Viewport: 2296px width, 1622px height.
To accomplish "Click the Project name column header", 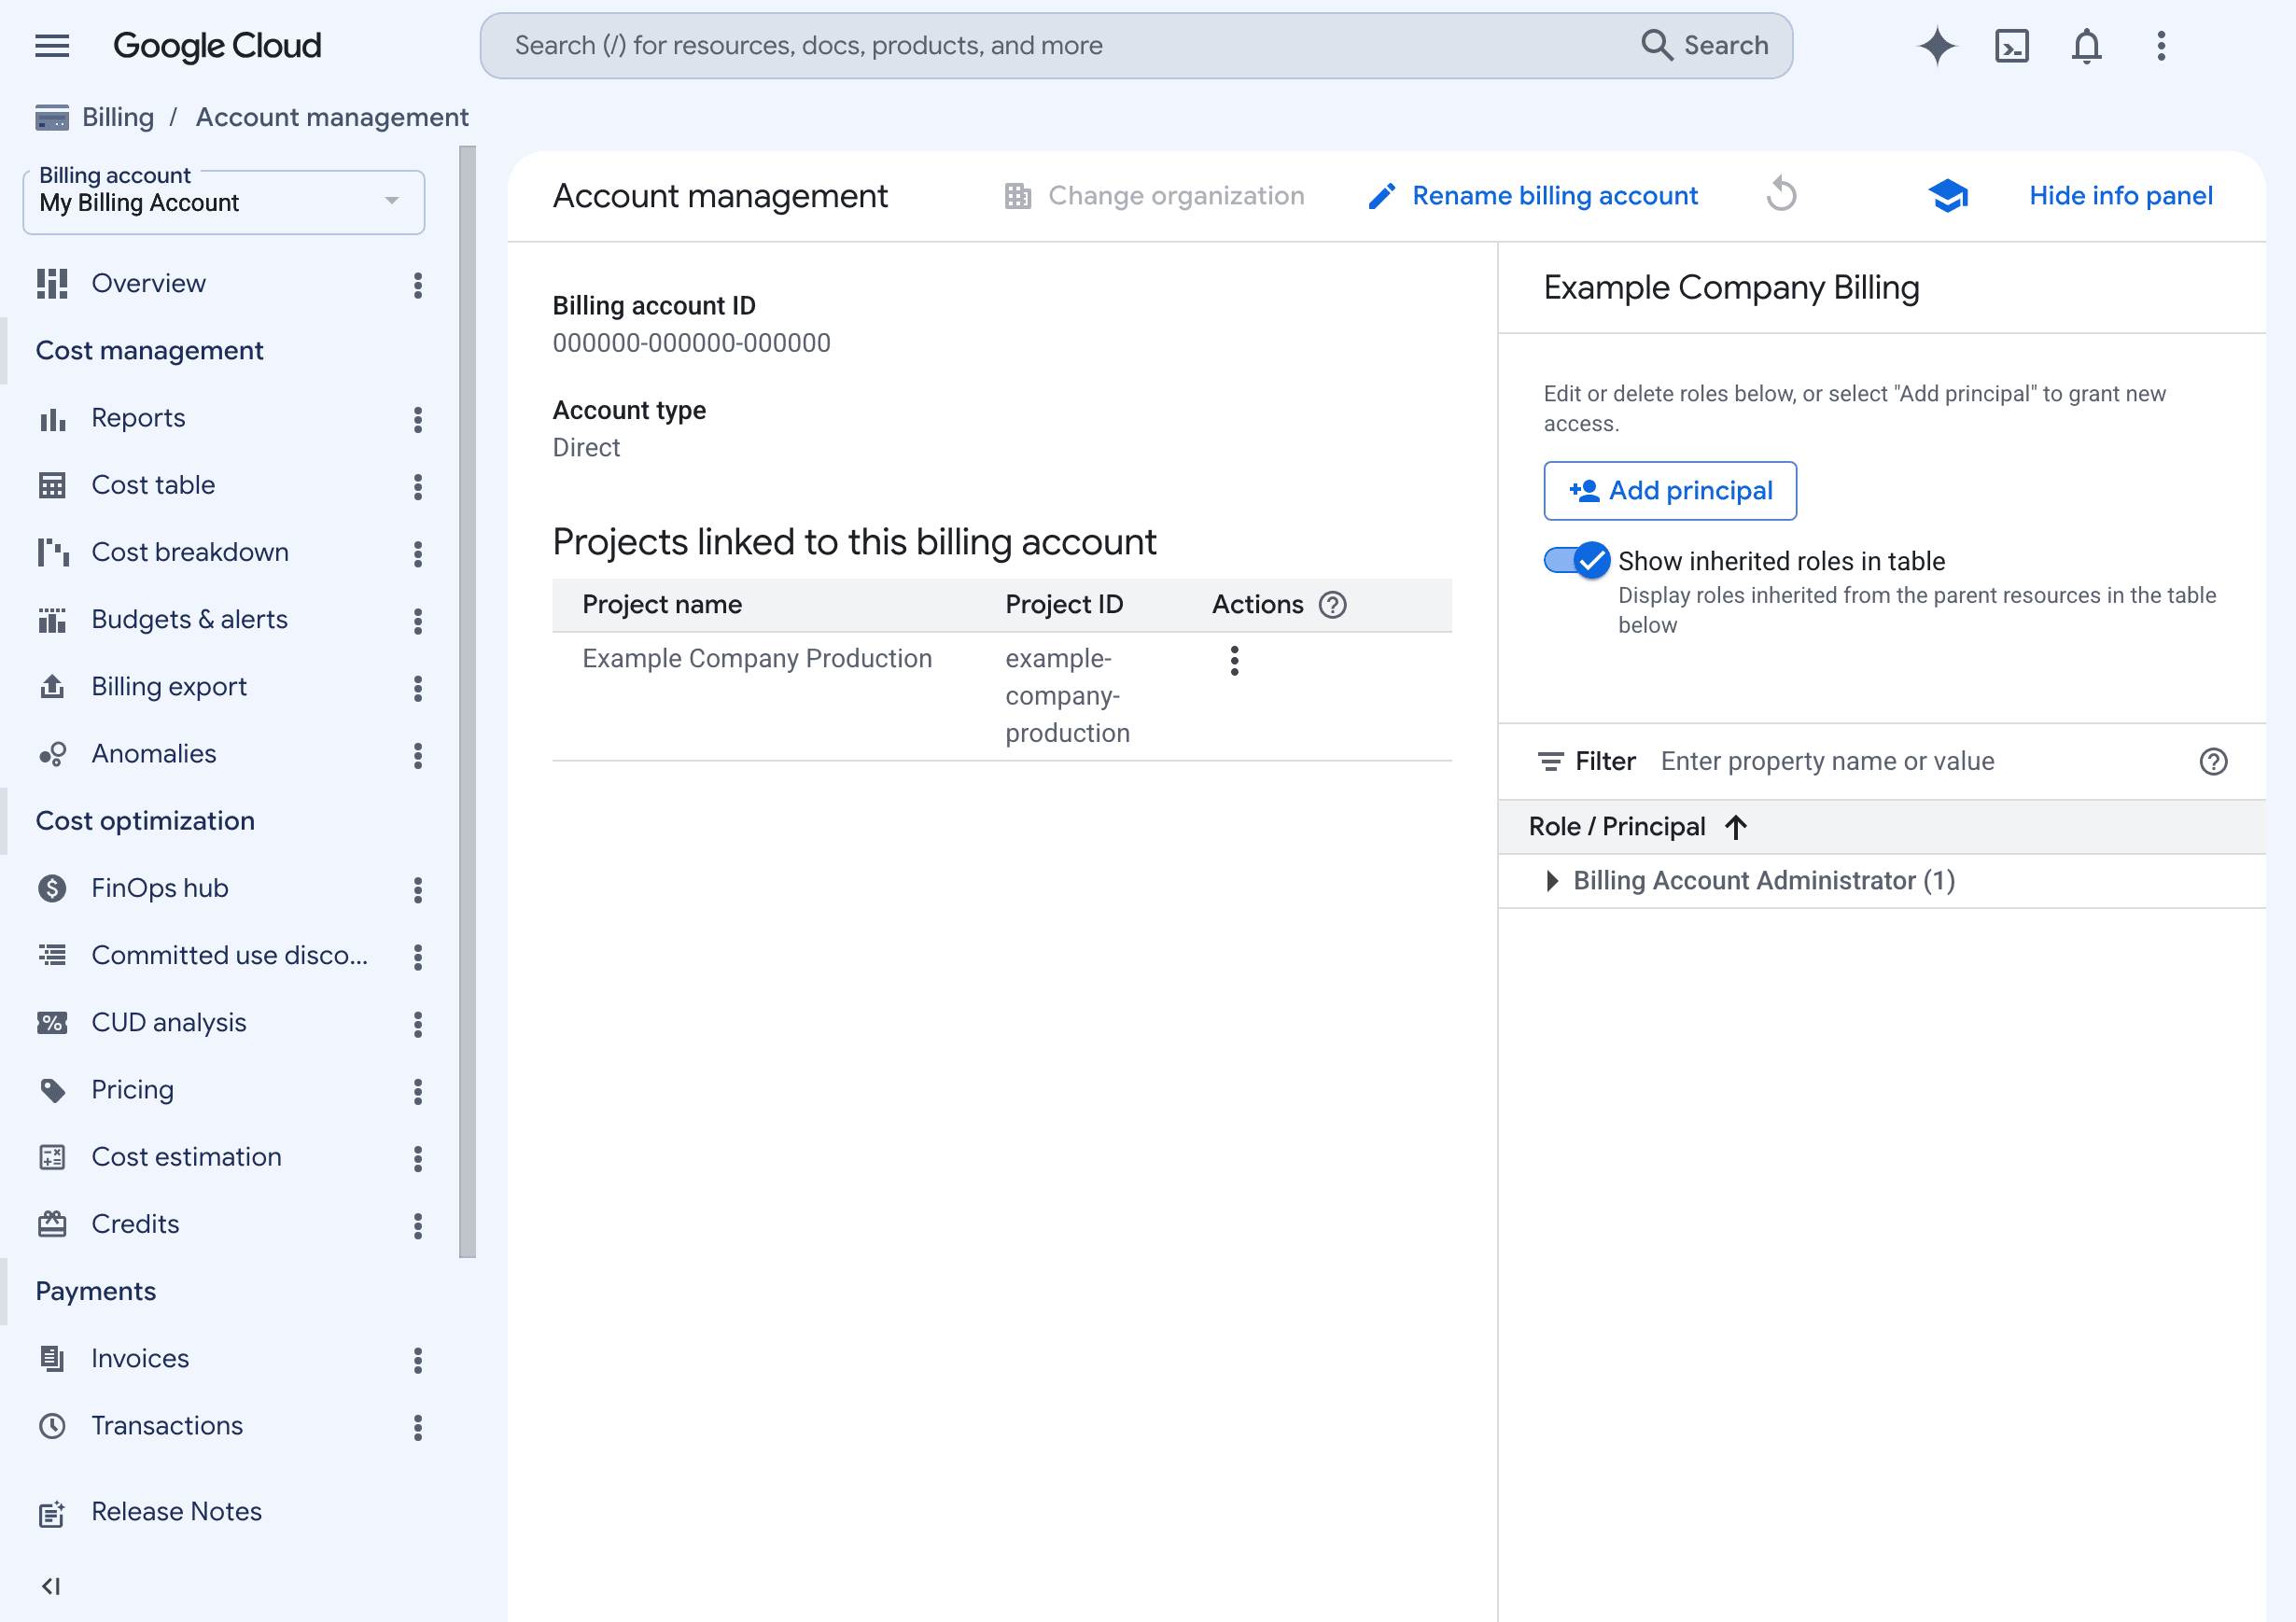I will [662, 605].
